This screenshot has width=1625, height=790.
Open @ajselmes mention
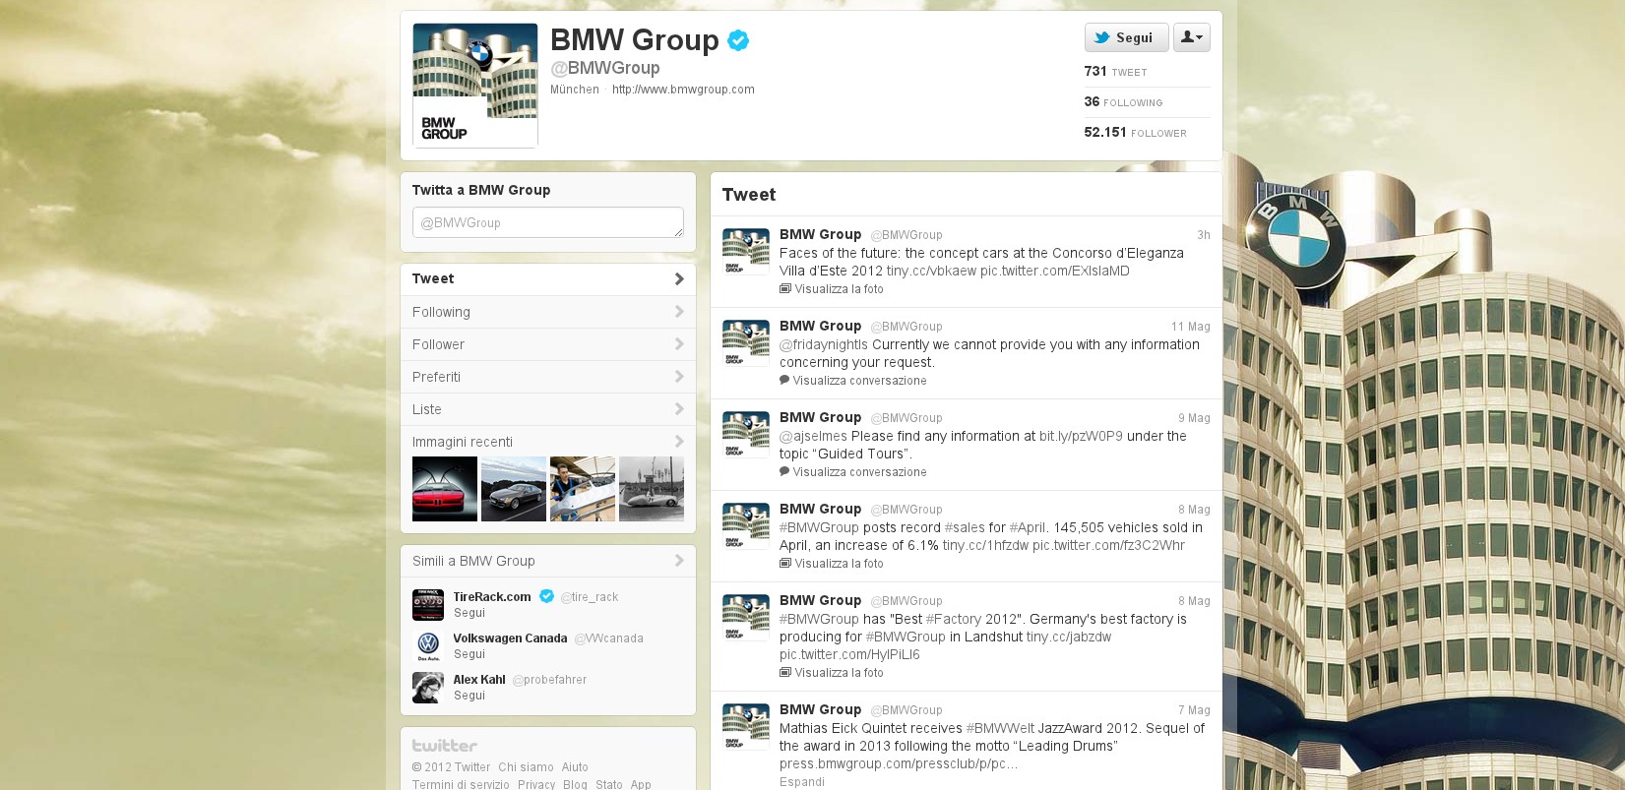pos(813,437)
